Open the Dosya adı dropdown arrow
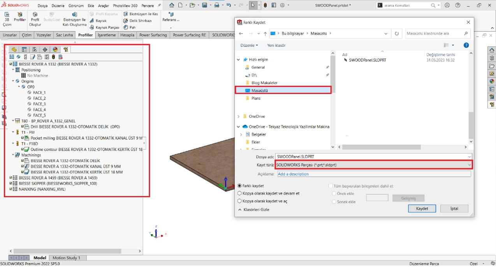 tap(469, 157)
